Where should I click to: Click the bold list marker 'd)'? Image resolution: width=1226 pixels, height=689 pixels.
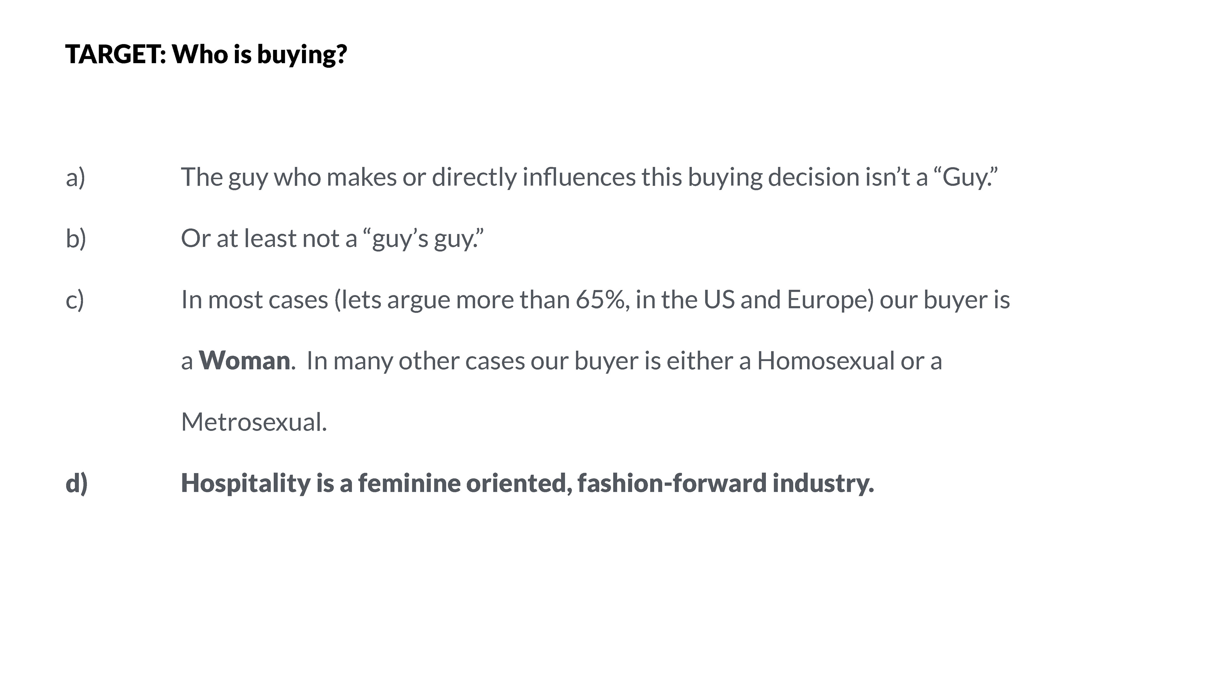click(x=76, y=483)
